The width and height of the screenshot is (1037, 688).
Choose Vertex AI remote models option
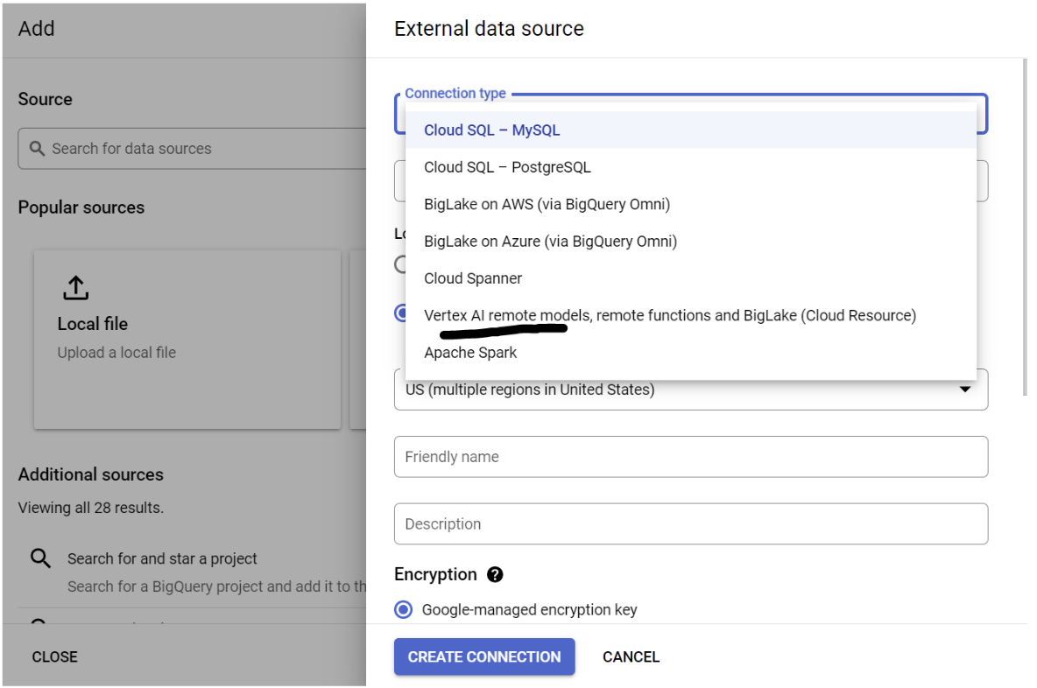(x=669, y=315)
